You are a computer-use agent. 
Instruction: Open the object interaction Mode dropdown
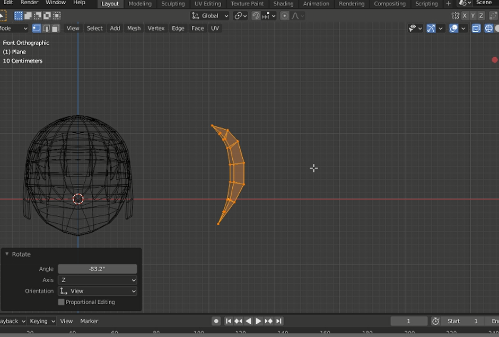point(14,28)
